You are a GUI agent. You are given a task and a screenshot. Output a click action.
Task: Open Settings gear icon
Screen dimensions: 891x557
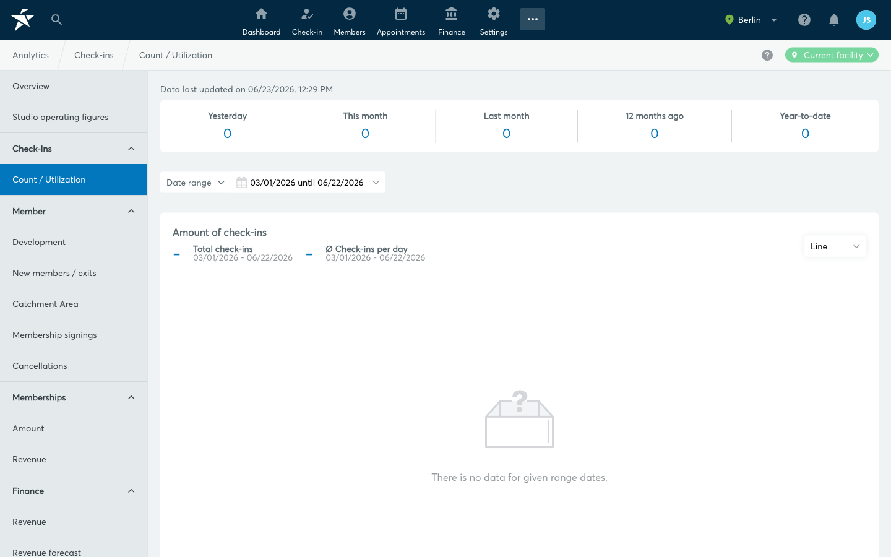coord(494,14)
